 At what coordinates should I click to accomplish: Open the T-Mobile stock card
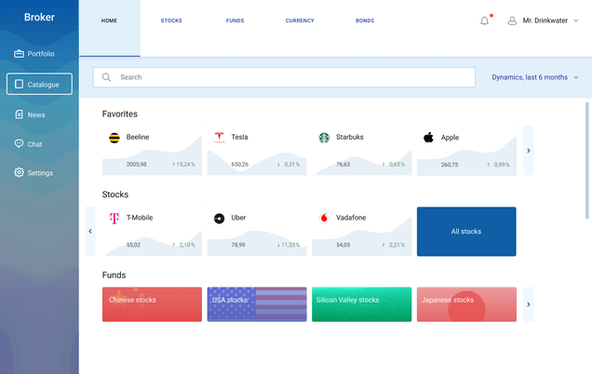click(152, 231)
